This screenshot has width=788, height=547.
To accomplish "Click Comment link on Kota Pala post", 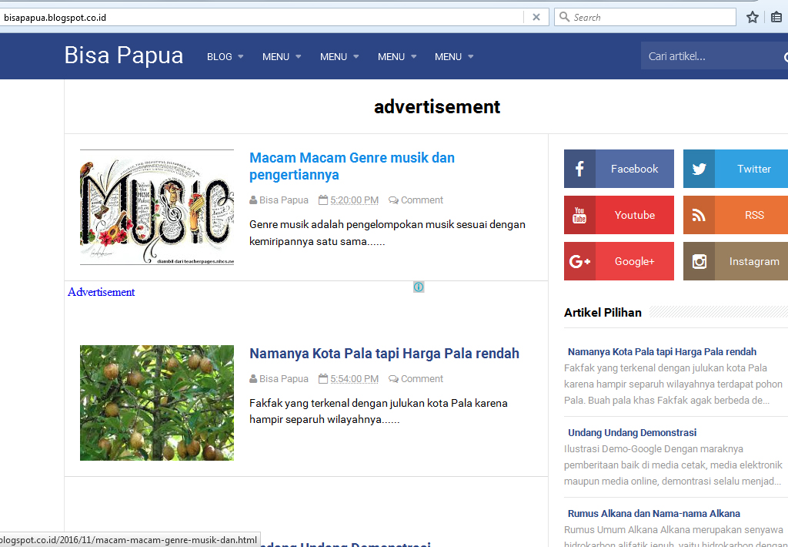I will [422, 379].
